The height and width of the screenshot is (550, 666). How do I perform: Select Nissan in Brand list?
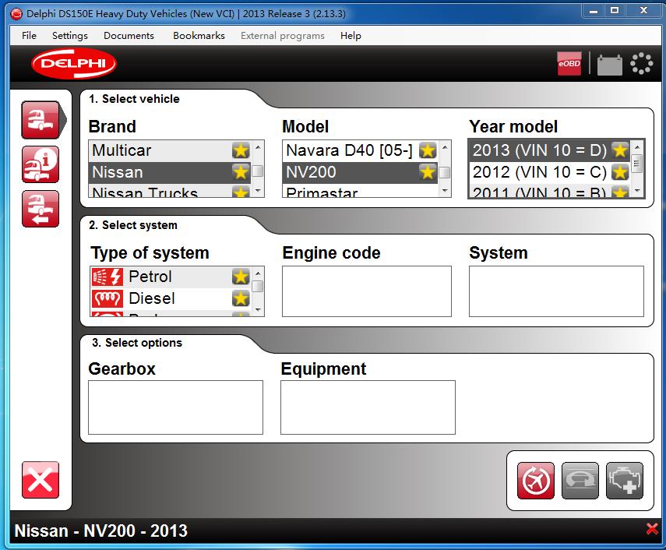point(171,172)
